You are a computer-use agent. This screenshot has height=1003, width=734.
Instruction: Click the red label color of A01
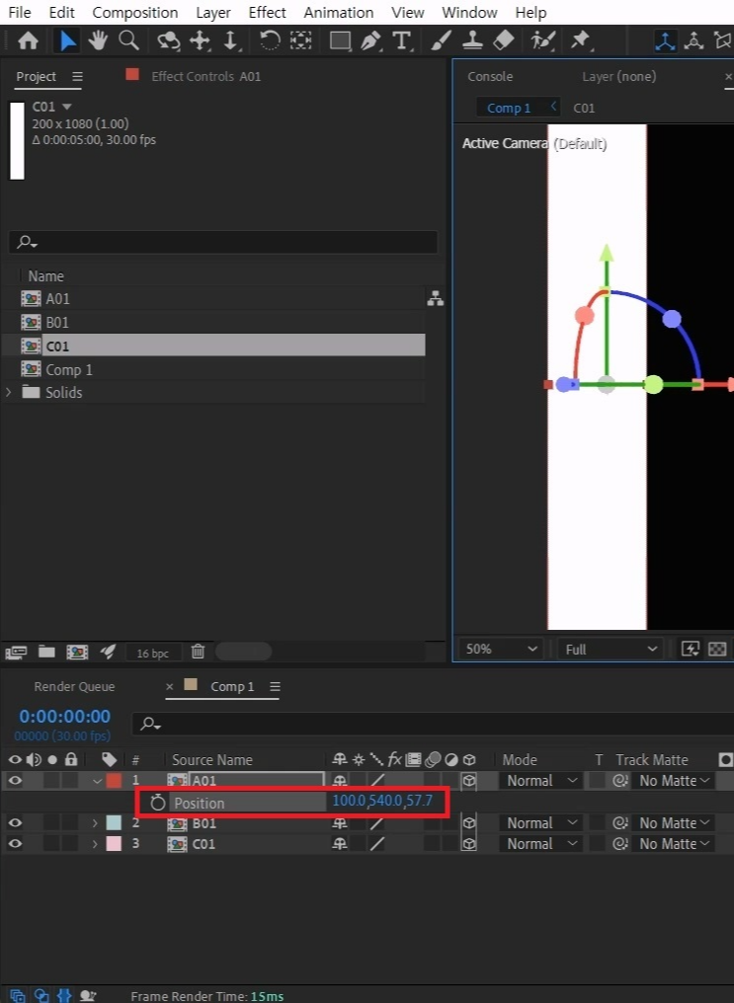tap(114, 781)
